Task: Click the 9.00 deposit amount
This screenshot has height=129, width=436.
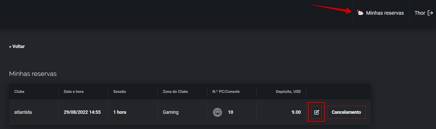Action: tap(296, 112)
